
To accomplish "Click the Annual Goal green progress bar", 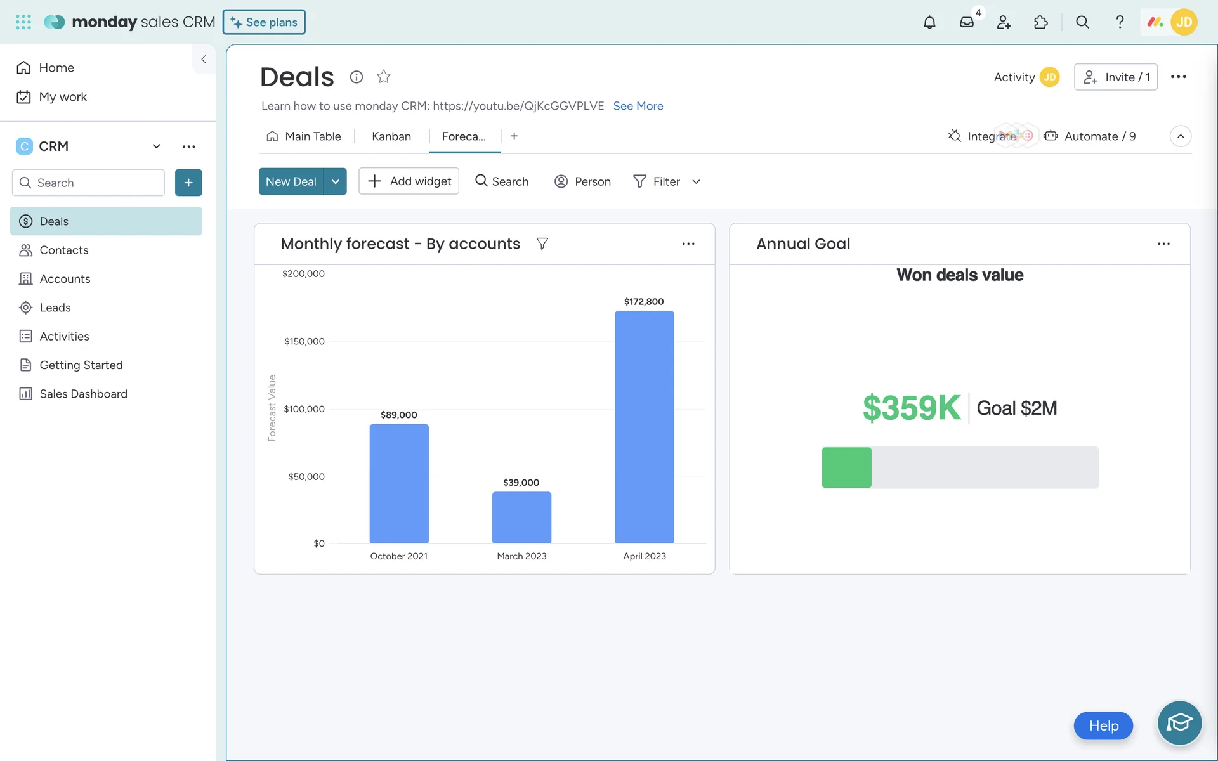I will click(x=847, y=467).
